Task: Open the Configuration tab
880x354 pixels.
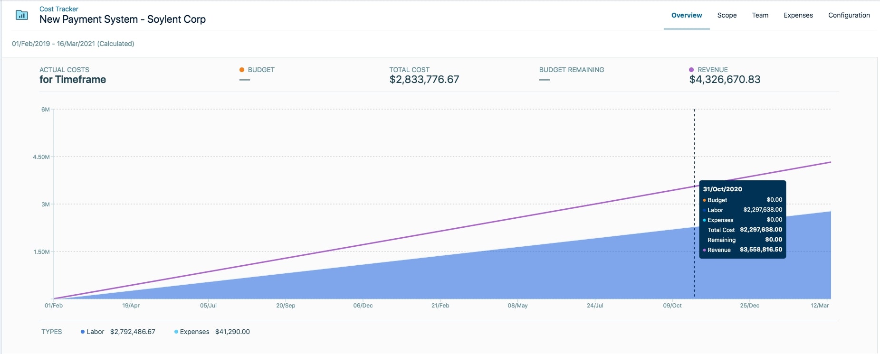Action: [x=849, y=15]
